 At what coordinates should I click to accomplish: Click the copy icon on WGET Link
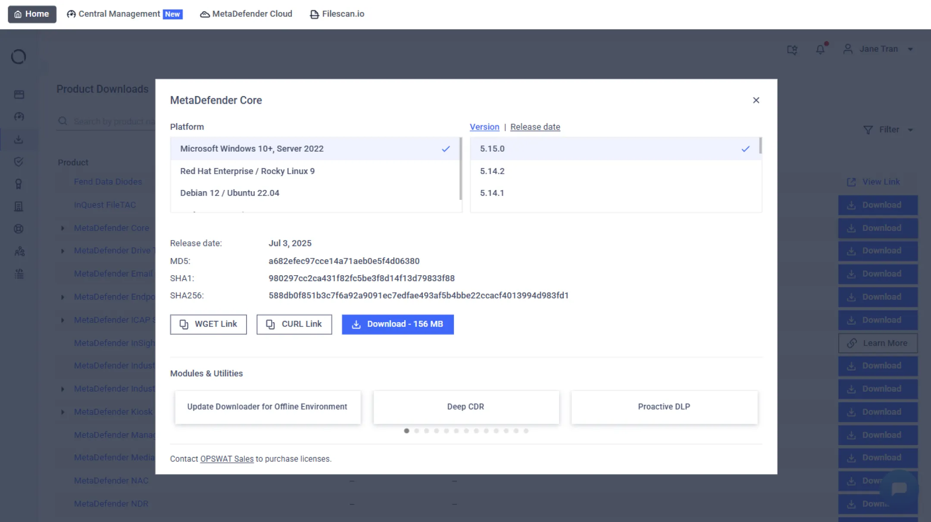tap(184, 324)
